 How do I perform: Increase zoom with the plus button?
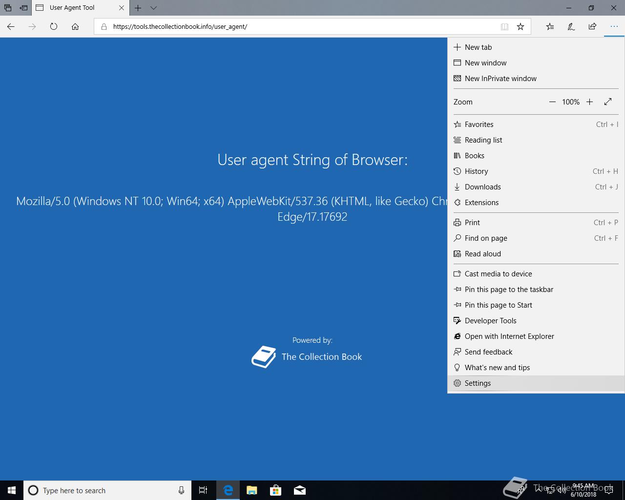click(x=589, y=102)
